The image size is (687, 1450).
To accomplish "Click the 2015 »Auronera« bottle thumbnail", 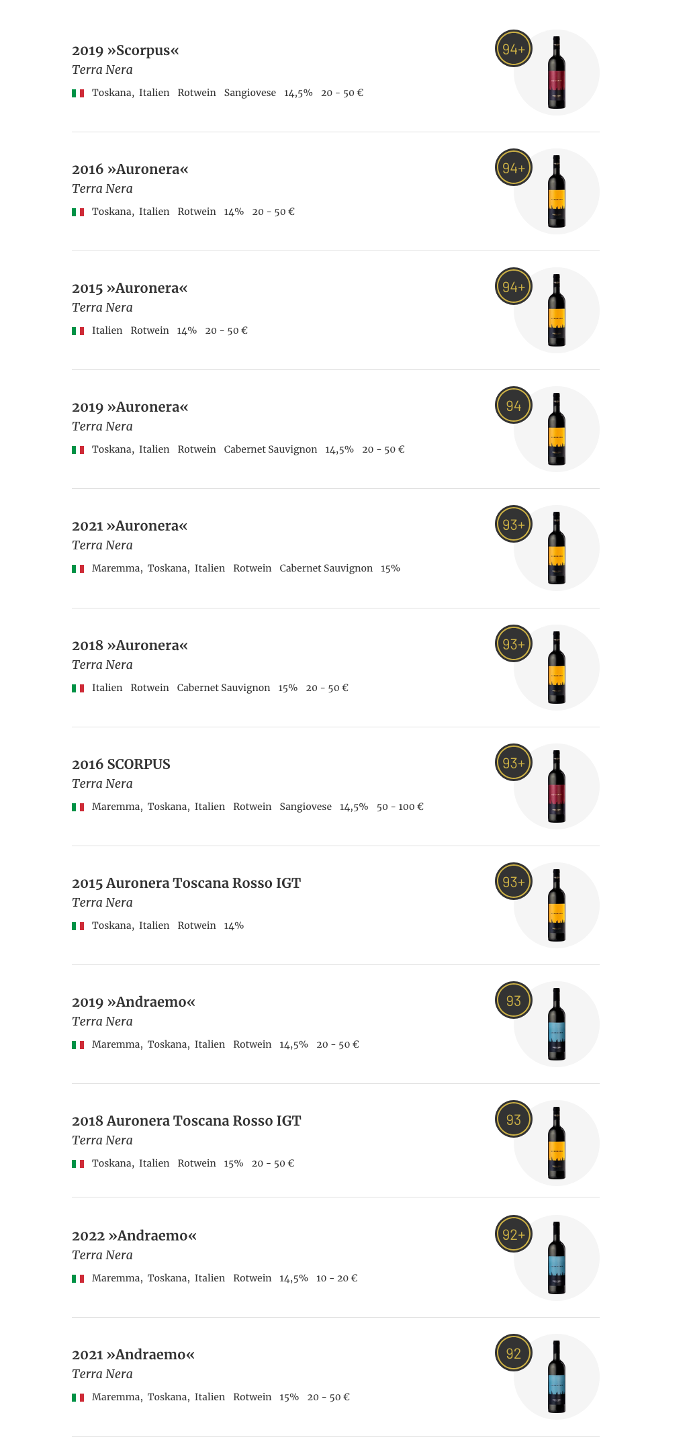I will tap(557, 310).
